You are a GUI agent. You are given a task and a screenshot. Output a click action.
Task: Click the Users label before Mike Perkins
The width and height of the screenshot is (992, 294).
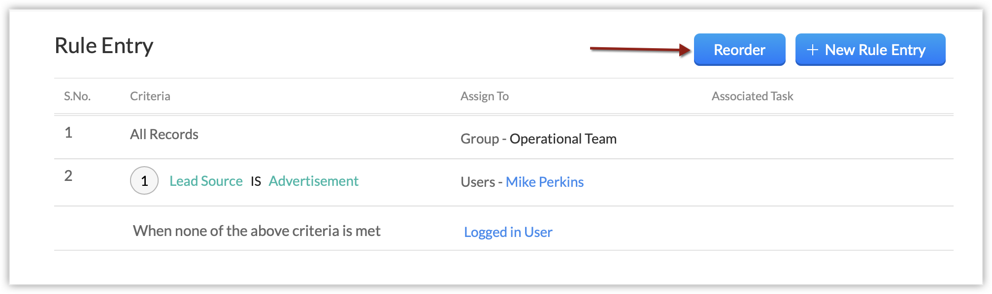tap(477, 182)
